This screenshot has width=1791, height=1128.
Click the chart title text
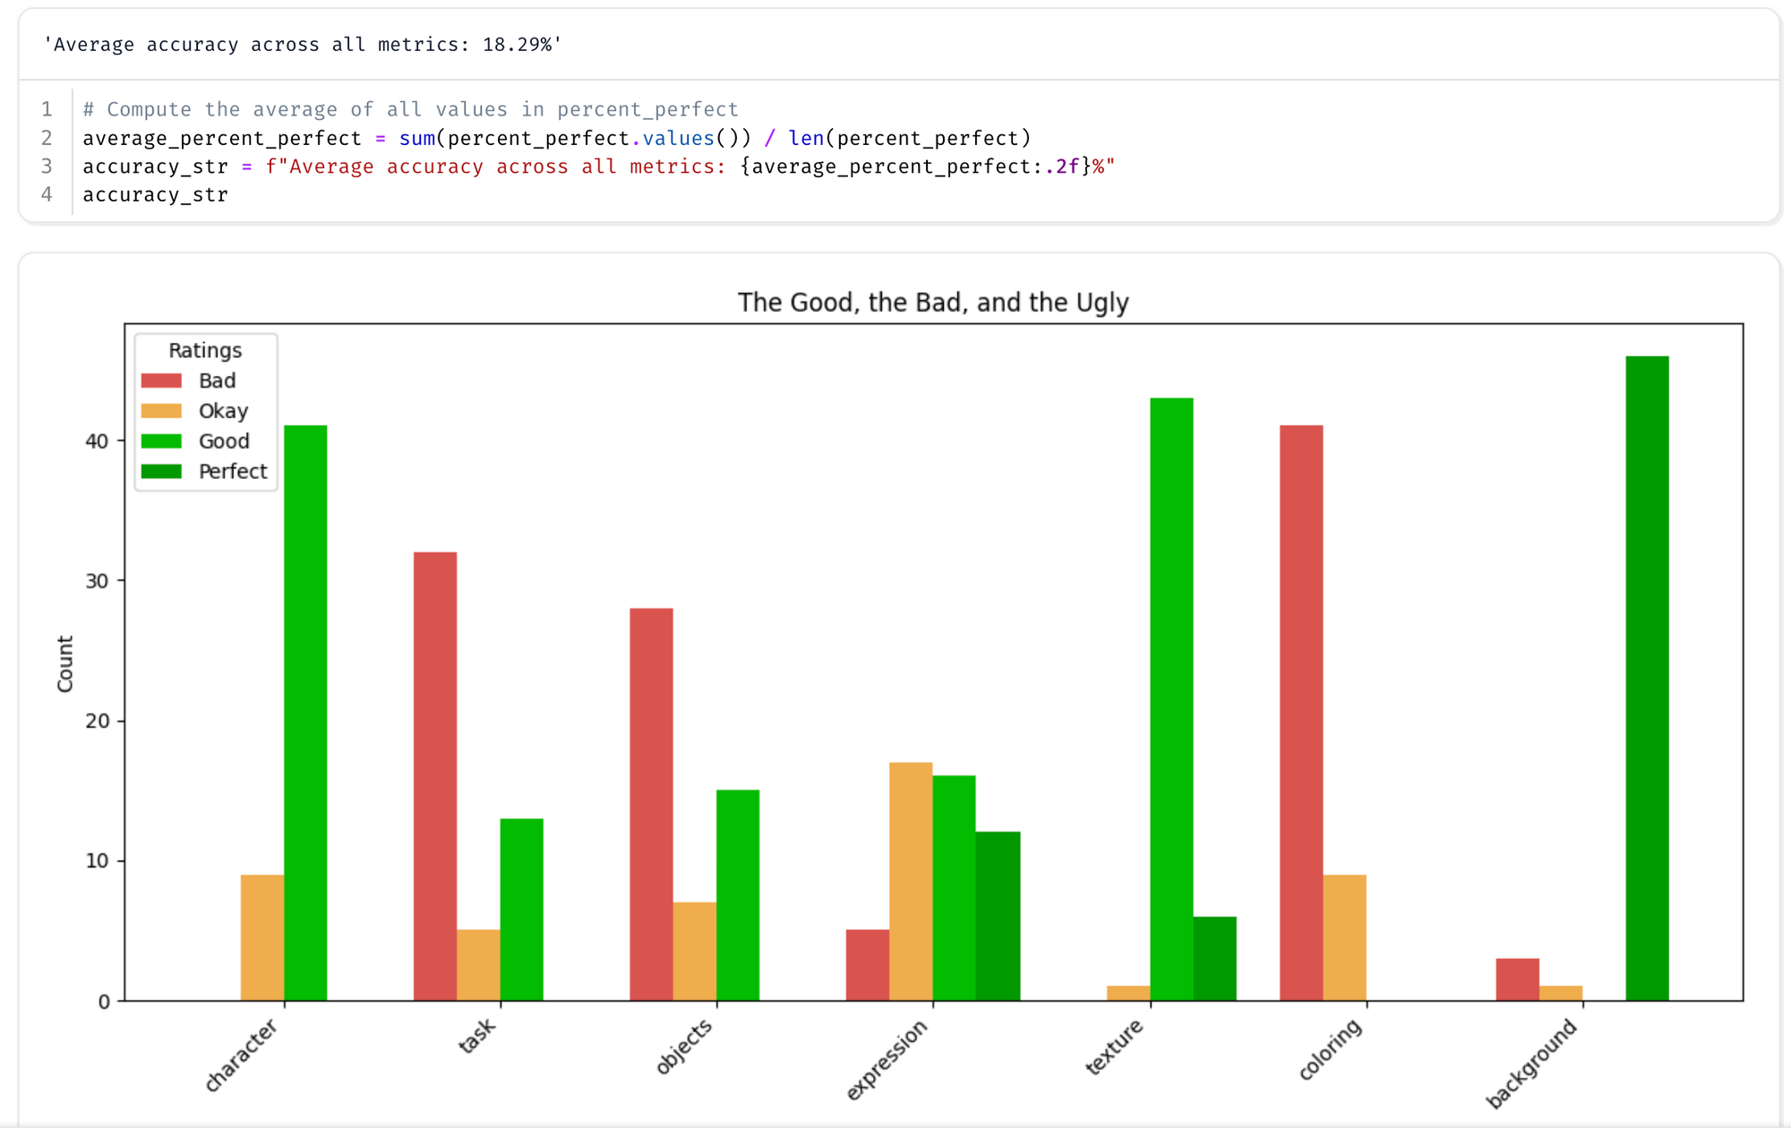tap(932, 303)
